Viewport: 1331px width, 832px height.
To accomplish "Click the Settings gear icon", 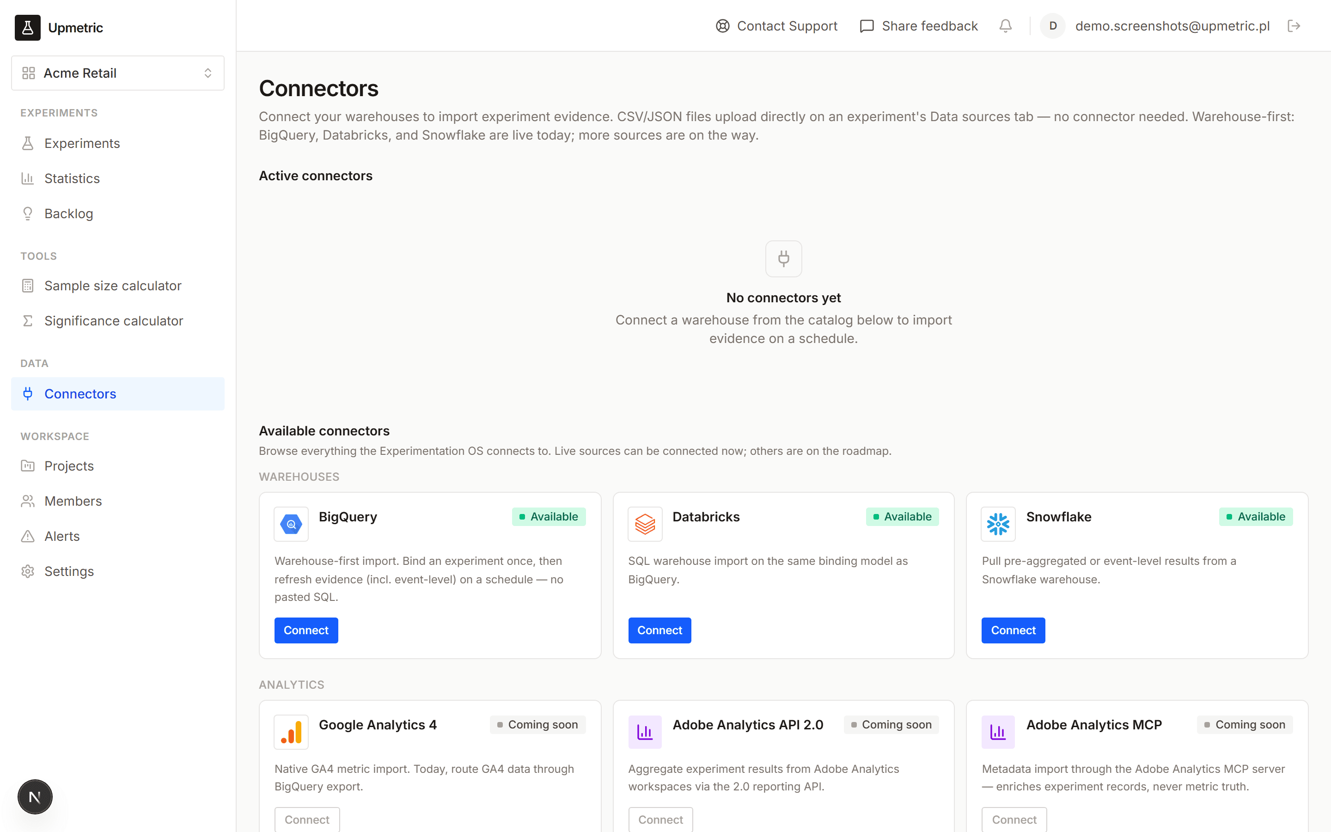I will pos(28,572).
